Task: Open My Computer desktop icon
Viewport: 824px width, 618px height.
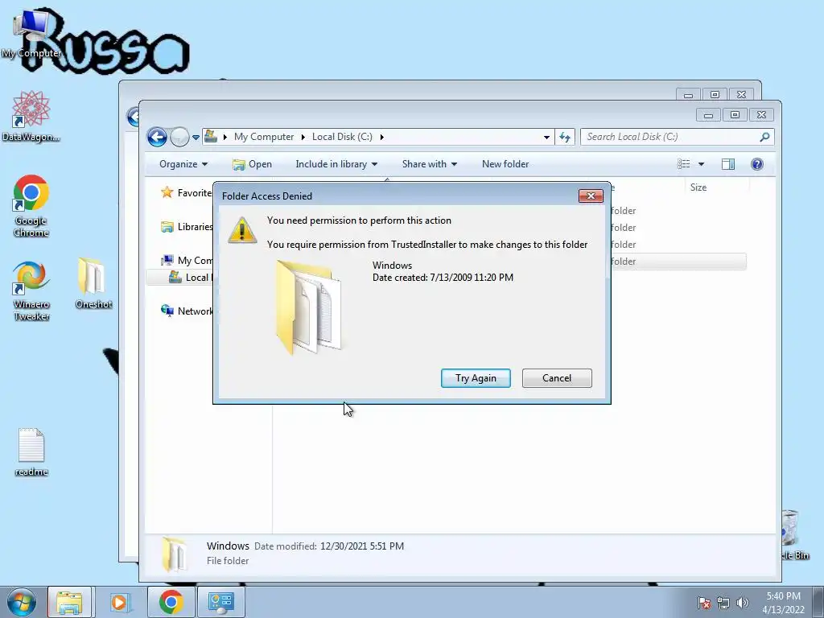Action: pos(31,34)
